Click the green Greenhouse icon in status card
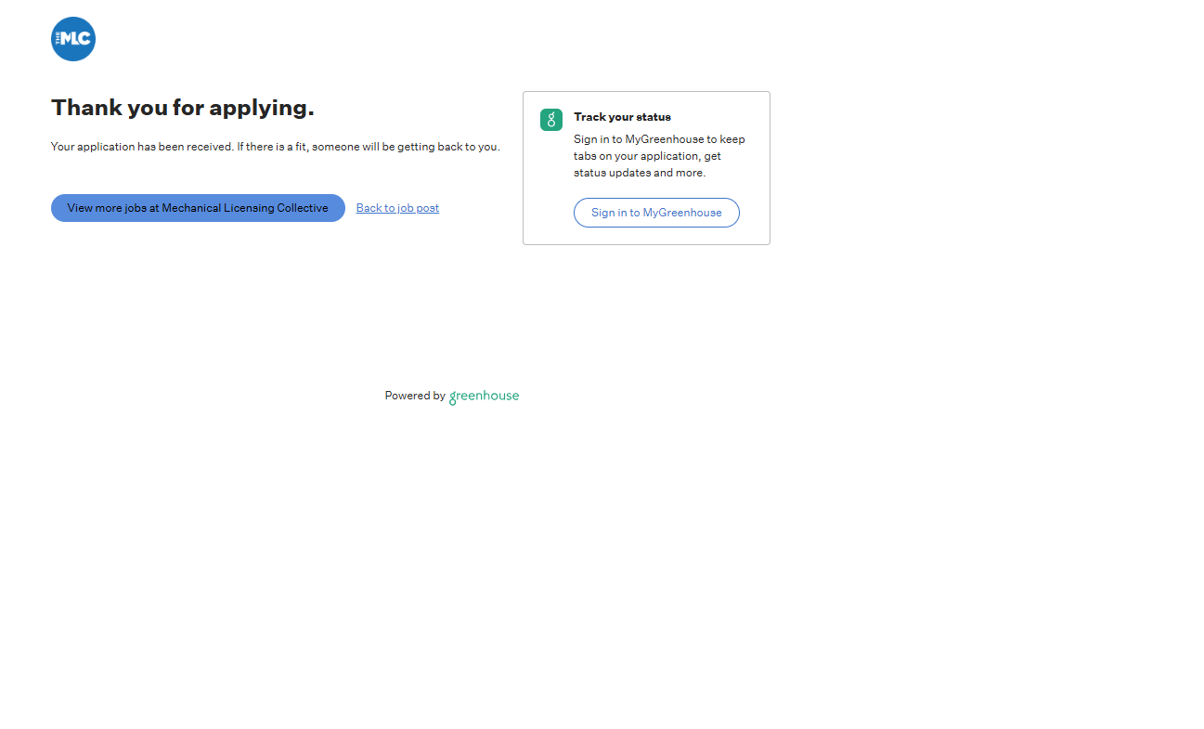The image size is (1204, 729). coord(551,120)
